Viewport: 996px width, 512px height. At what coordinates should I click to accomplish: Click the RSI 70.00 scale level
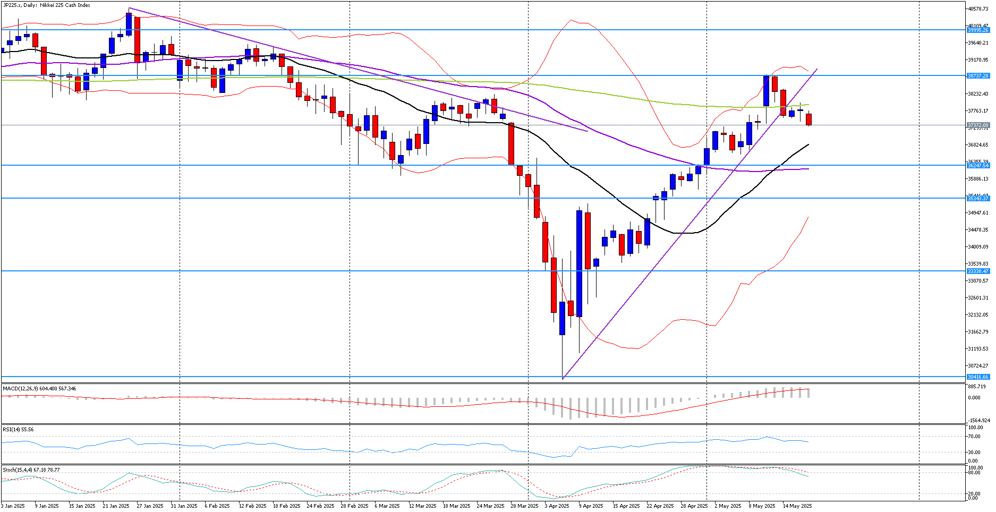[974, 437]
